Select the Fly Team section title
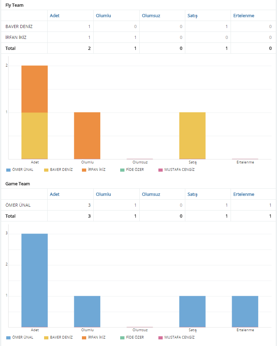This screenshot has height=346, width=277. pyautogui.click(x=14, y=5)
